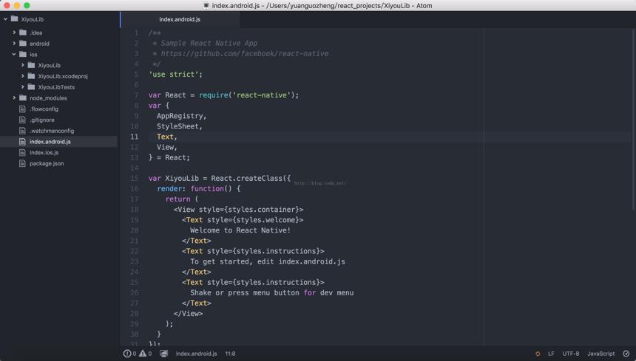Click the orange update indicator in status bar
The width and height of the screenshot is (636, 361).
coord(538,354)
